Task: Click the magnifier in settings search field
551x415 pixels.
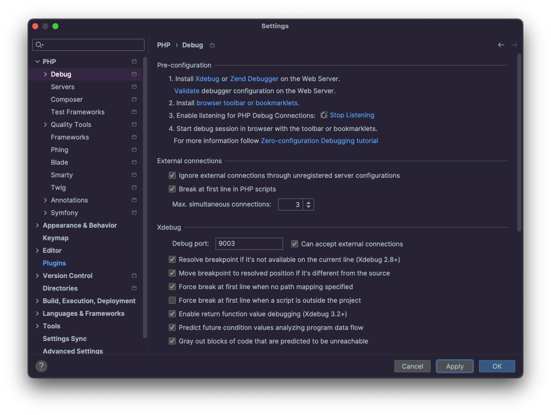Action: click(x=39, y=45)
